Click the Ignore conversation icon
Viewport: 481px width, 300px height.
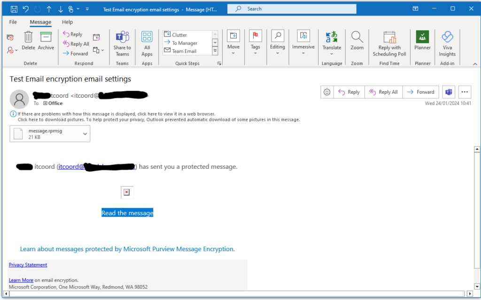pyautogui.click(x=10, y=38)
